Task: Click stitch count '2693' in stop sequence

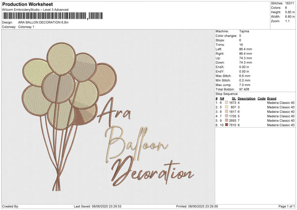Action: [x=233, y=120]
